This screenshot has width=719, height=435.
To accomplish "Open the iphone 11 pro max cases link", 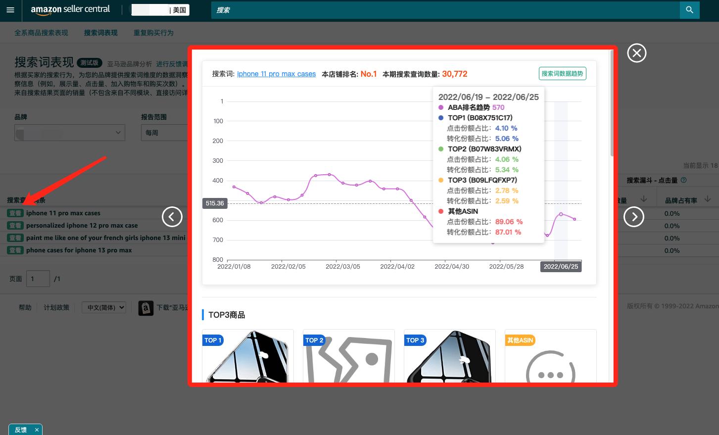I will tap(276, 74).
